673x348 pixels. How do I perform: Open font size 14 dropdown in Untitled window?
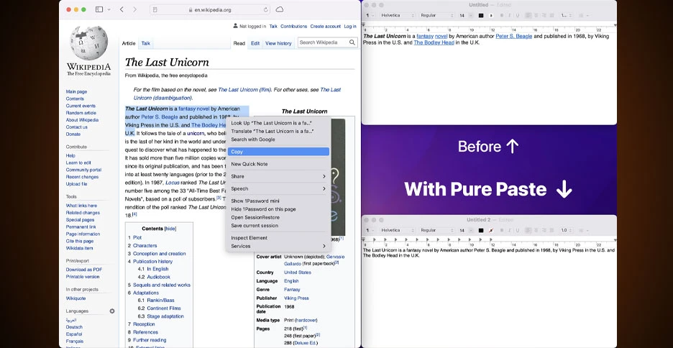click(x=471, y=15)
